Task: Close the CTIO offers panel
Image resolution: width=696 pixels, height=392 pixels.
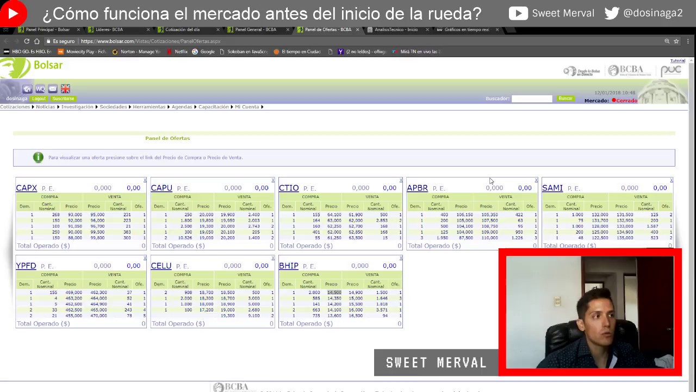Action: tap(401, 180)
